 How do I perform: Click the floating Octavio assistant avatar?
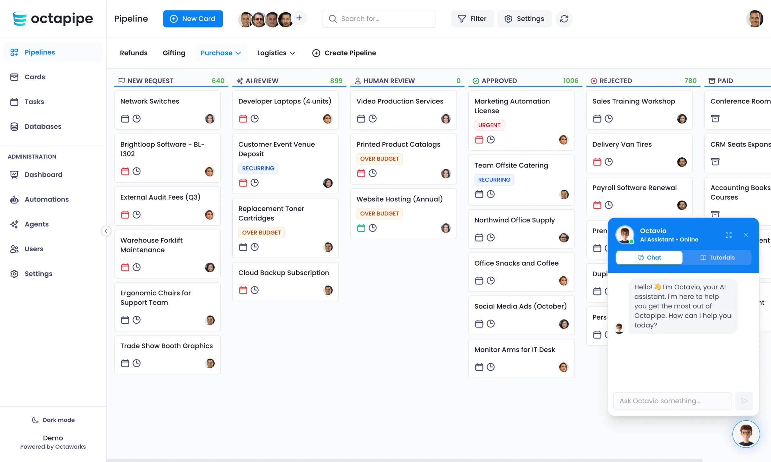tap(746, 434)
